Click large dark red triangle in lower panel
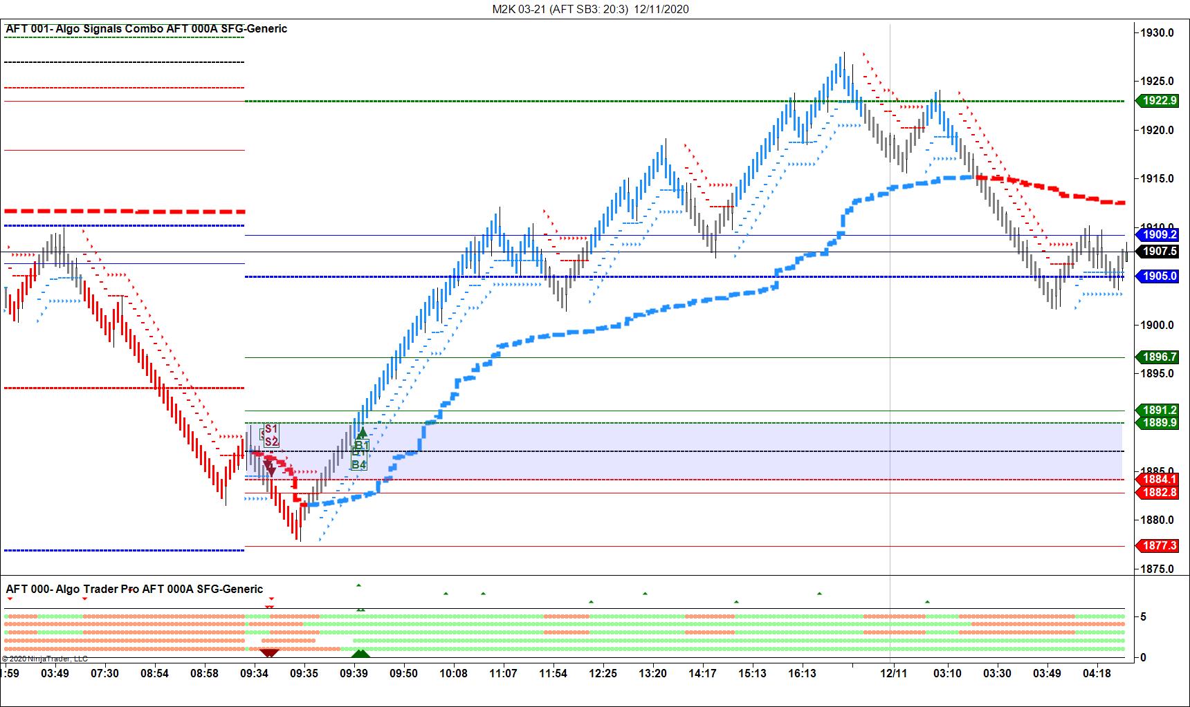Image resolution: width=1190 pixels, height=707 pixels. click(269, 653)
